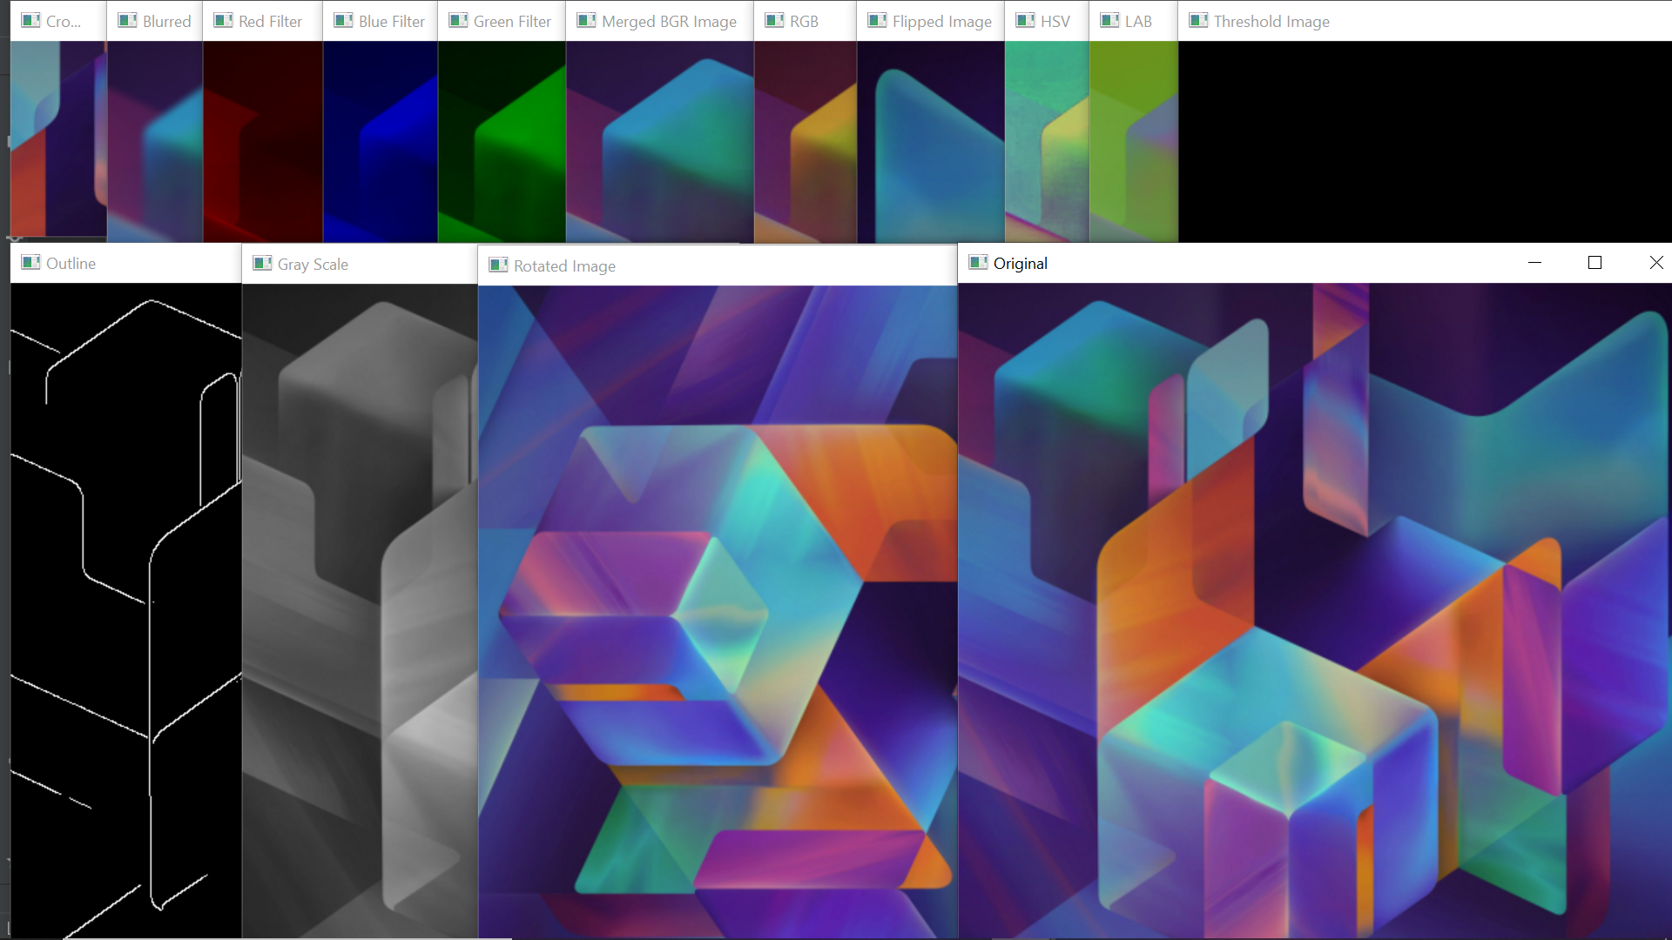Click the Blurred image preview

point(155,142)
